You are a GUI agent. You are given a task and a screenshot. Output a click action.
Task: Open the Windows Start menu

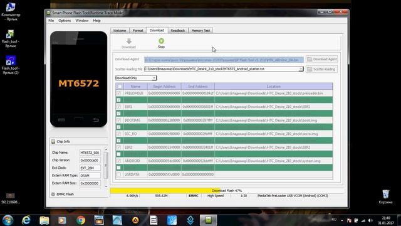[x=8, y=220]
